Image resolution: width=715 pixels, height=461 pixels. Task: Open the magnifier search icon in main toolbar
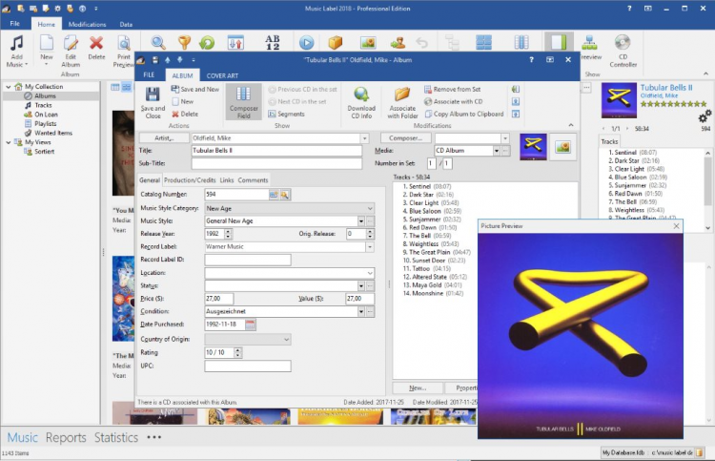pos(158,42)
